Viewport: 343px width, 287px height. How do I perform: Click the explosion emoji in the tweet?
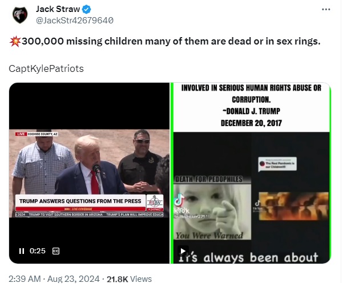(x=15, y=42)
